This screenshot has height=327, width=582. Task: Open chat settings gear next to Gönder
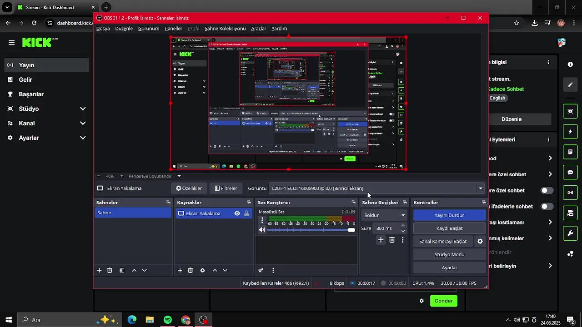[421, 301]
